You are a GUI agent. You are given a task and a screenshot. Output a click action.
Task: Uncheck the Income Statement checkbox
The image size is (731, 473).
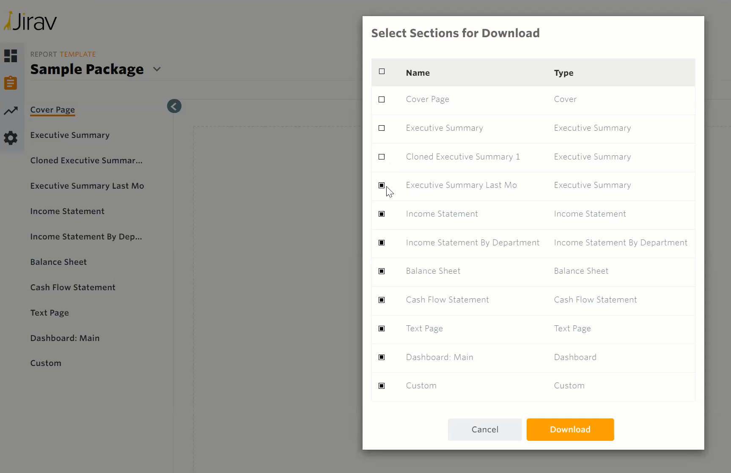coord(382,214)
